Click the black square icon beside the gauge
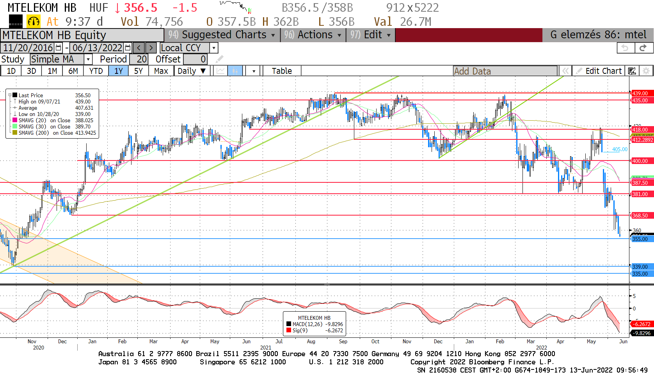The height and width of the screenshot is (387, 654). coord(16,21)
